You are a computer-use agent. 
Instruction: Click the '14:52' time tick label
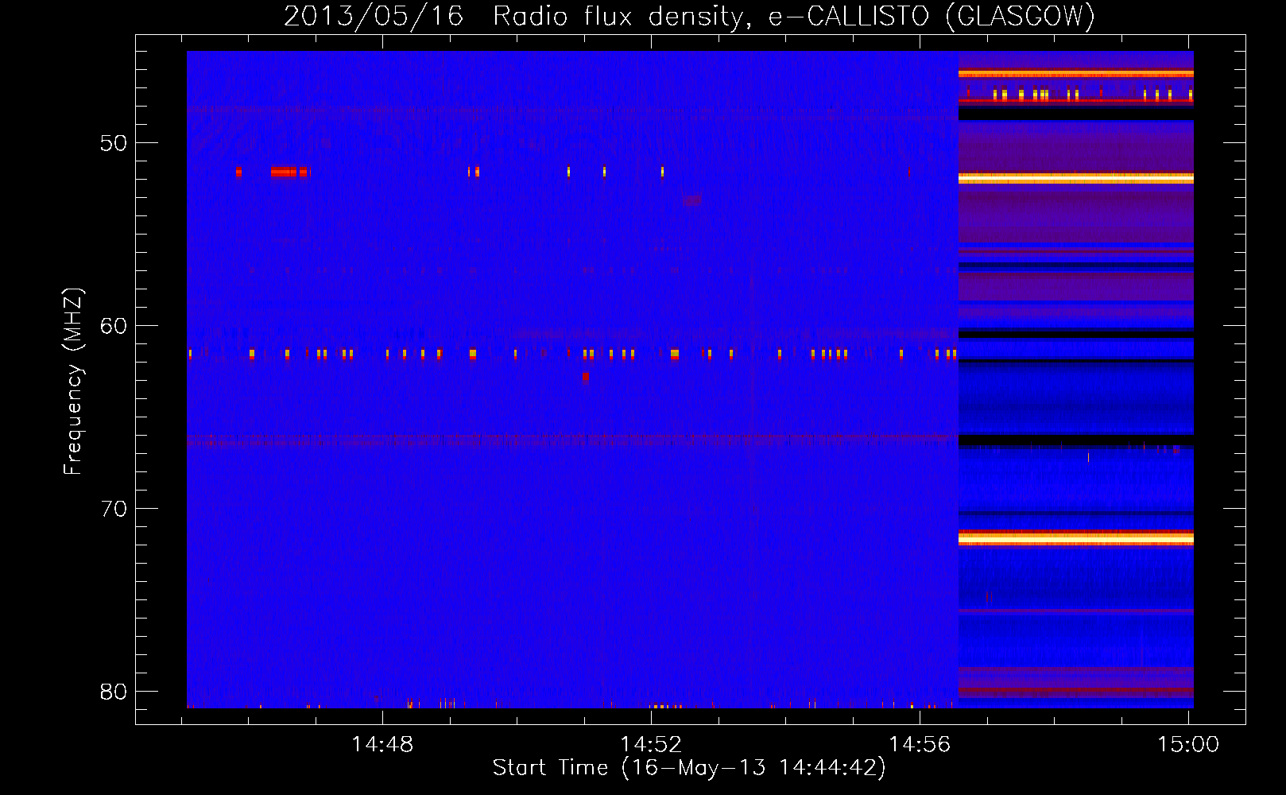click(652, 745)
